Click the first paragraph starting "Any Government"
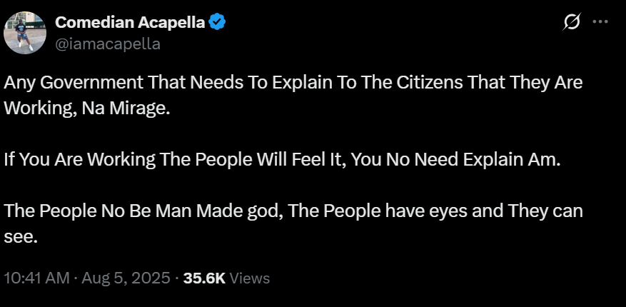This screenshot has height=307, width=626. click(293, 82)
